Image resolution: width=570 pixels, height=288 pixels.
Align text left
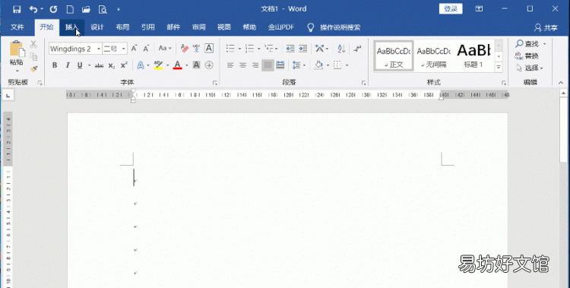230,65
